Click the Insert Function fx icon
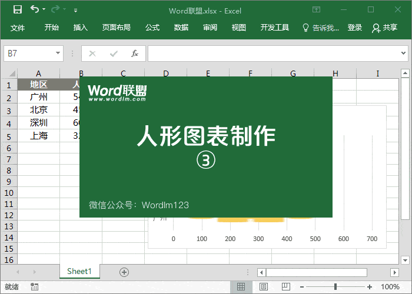The image size is (412, 294). tap(135, 54)
